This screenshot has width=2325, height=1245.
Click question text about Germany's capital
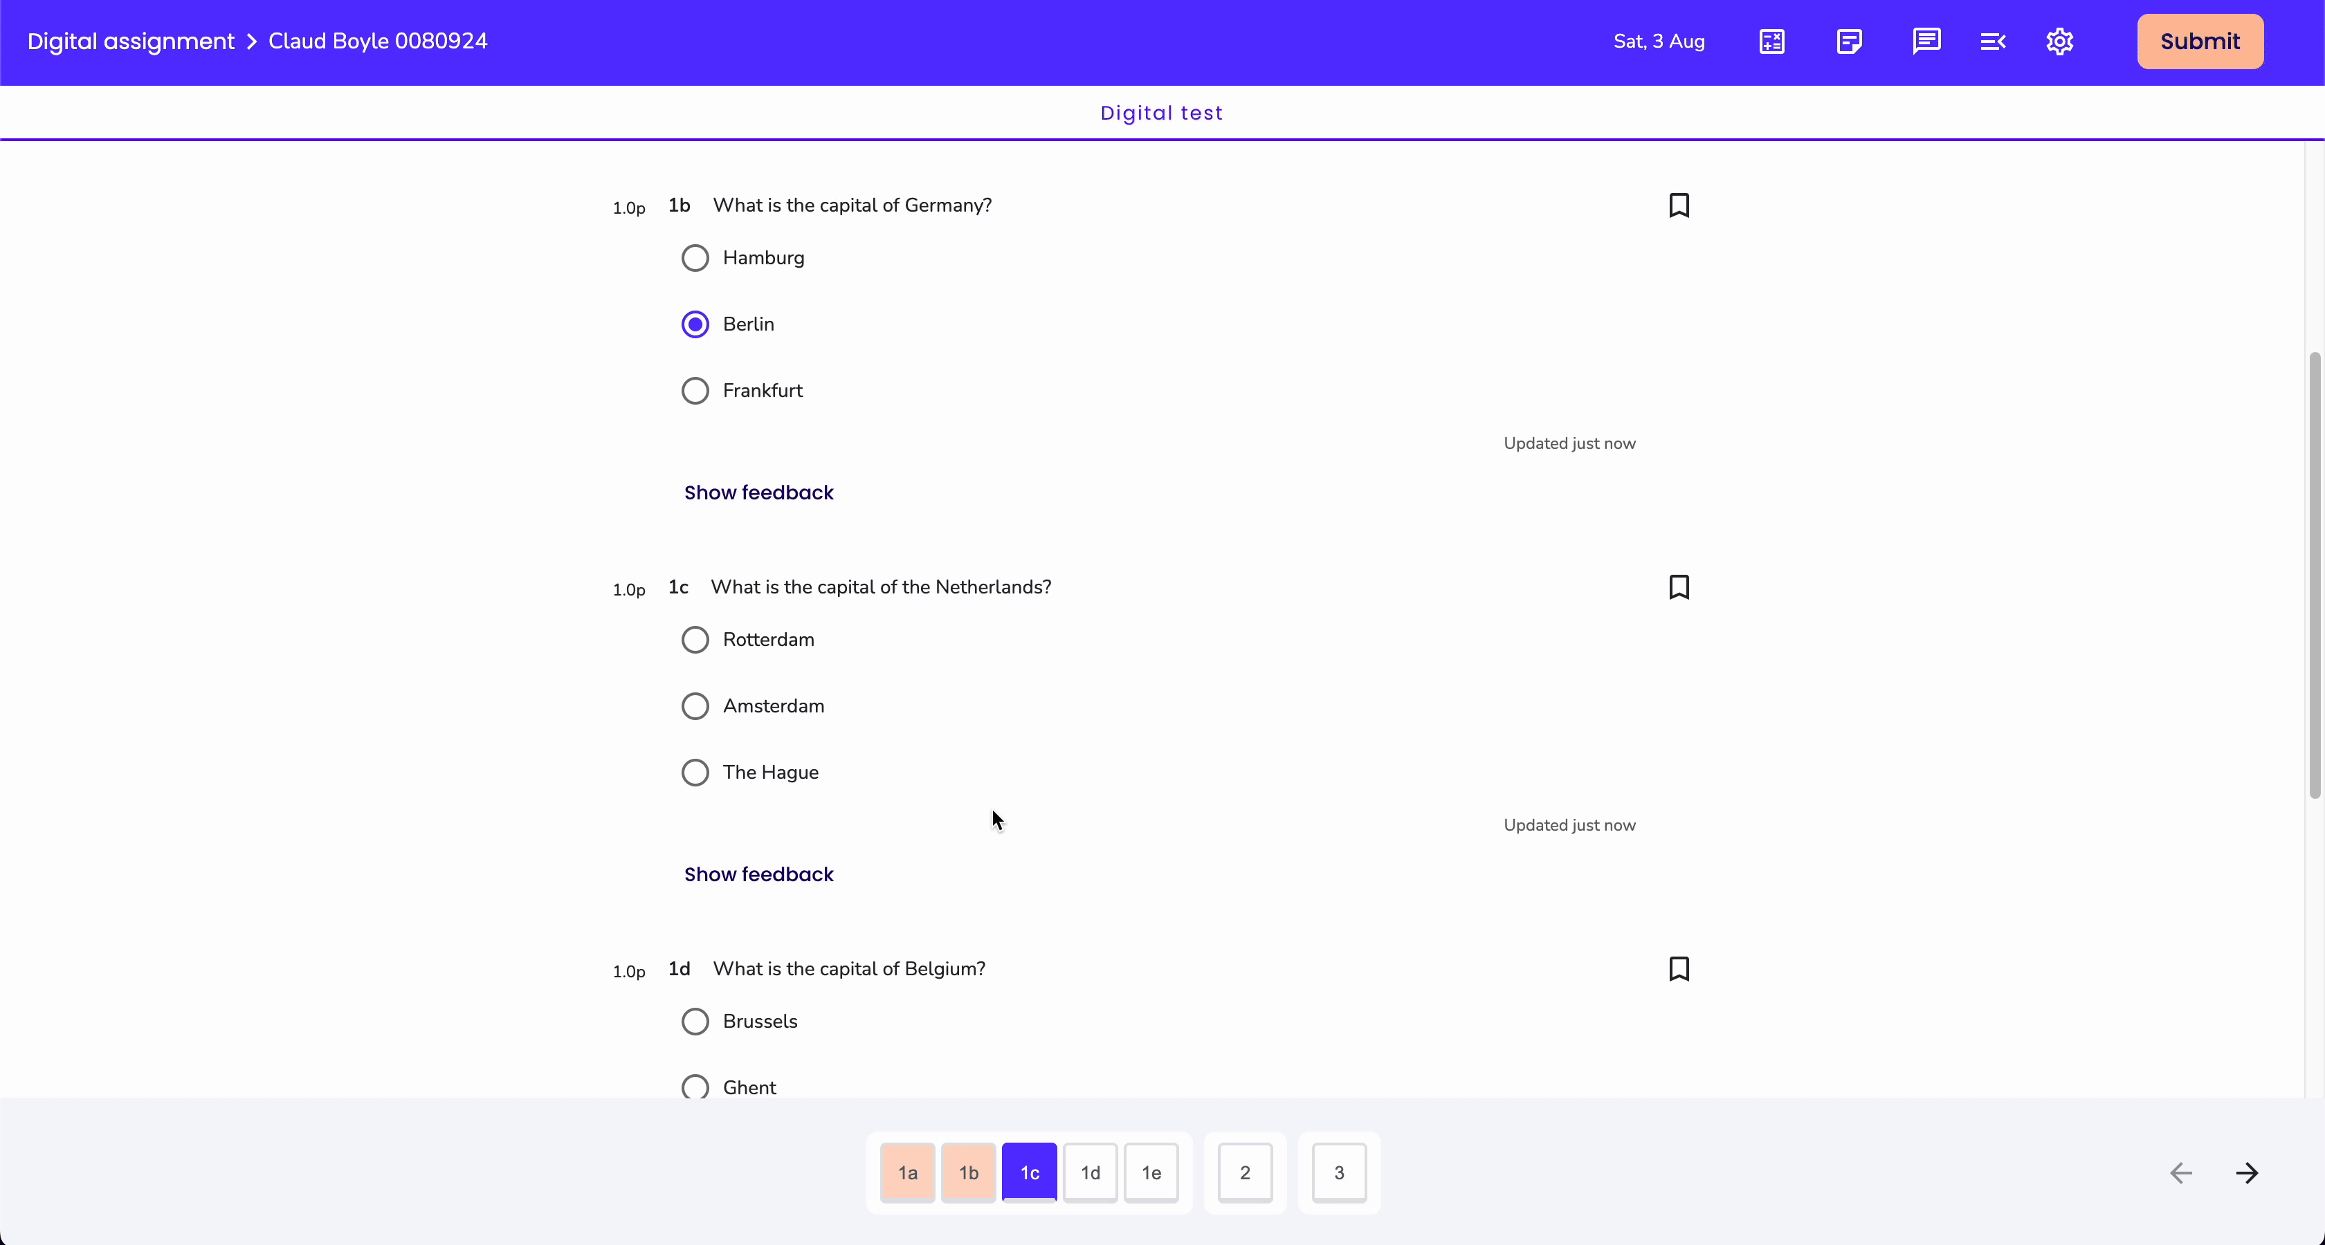pos(852,205)
